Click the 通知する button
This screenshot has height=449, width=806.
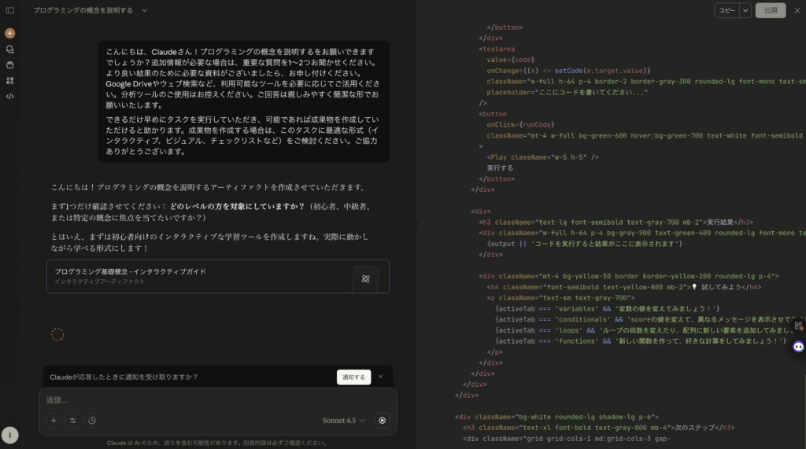pos(353,377)
